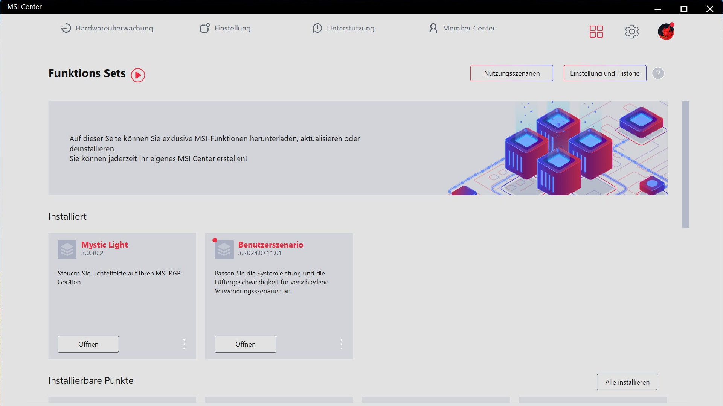
Task: Expand the Benutzerszenario three-dot menu
Action: pos(341,344)
